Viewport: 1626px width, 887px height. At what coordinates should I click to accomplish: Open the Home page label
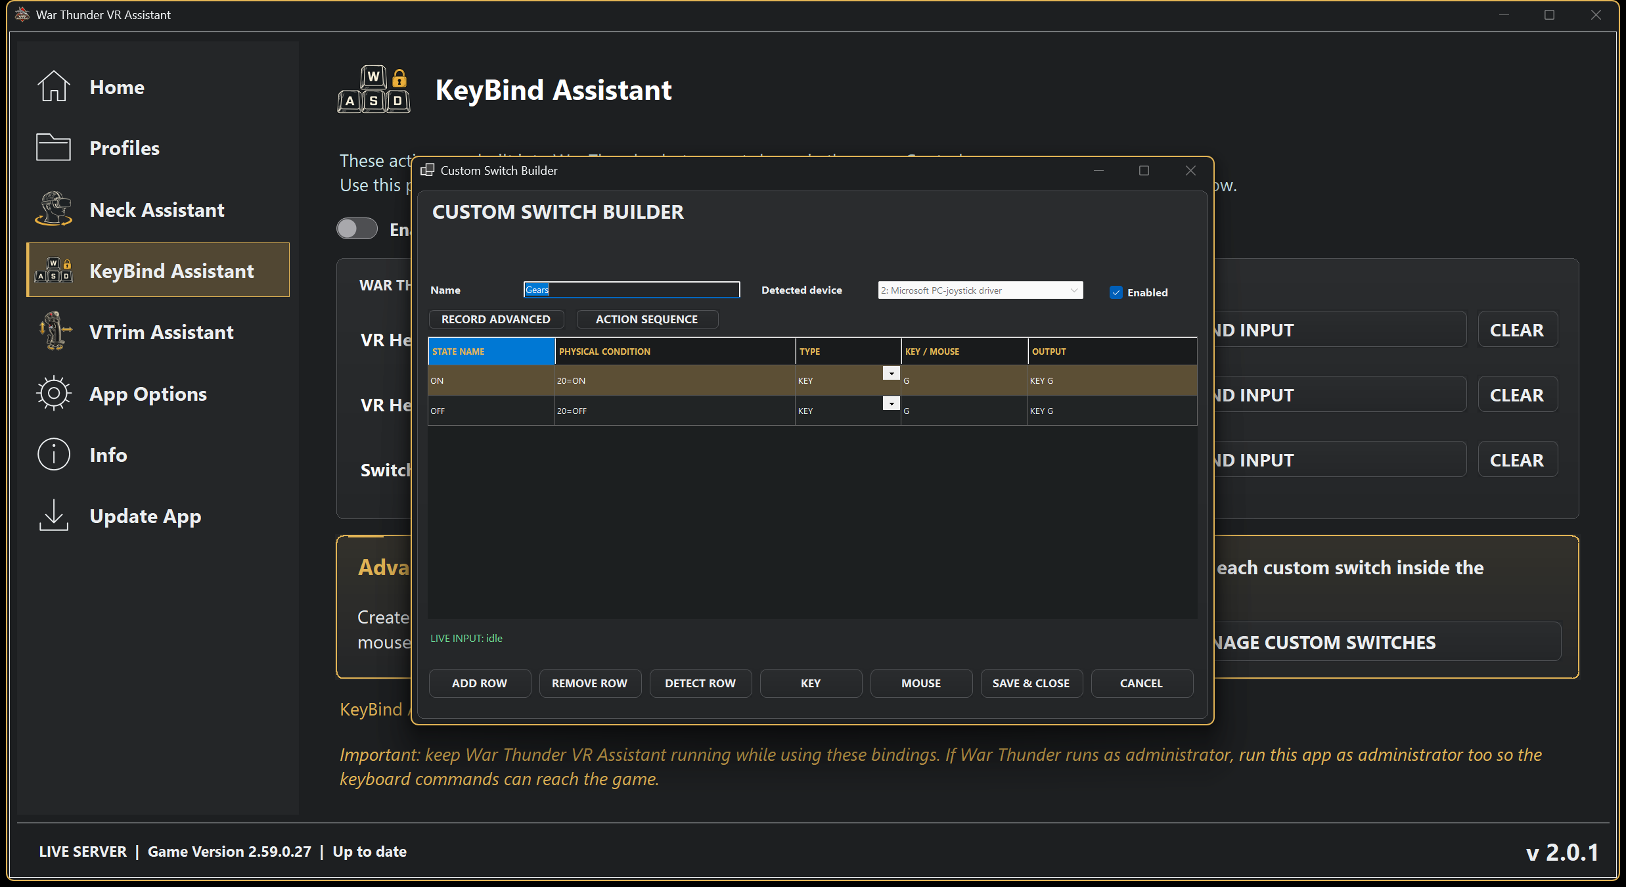117,87
